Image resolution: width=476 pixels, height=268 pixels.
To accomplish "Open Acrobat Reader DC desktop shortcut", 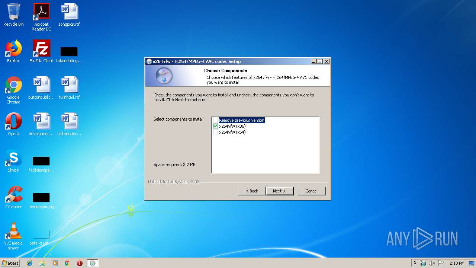I will (x=41, y=17).
